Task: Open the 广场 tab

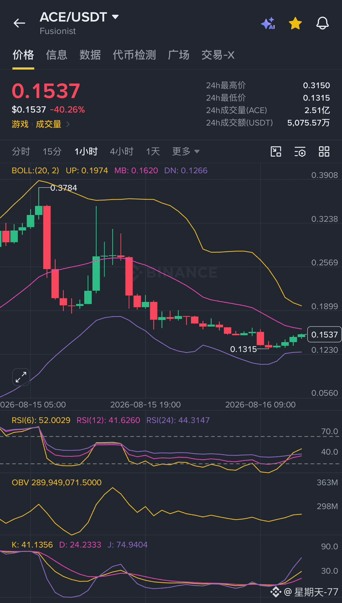Action: pos(178,55)
